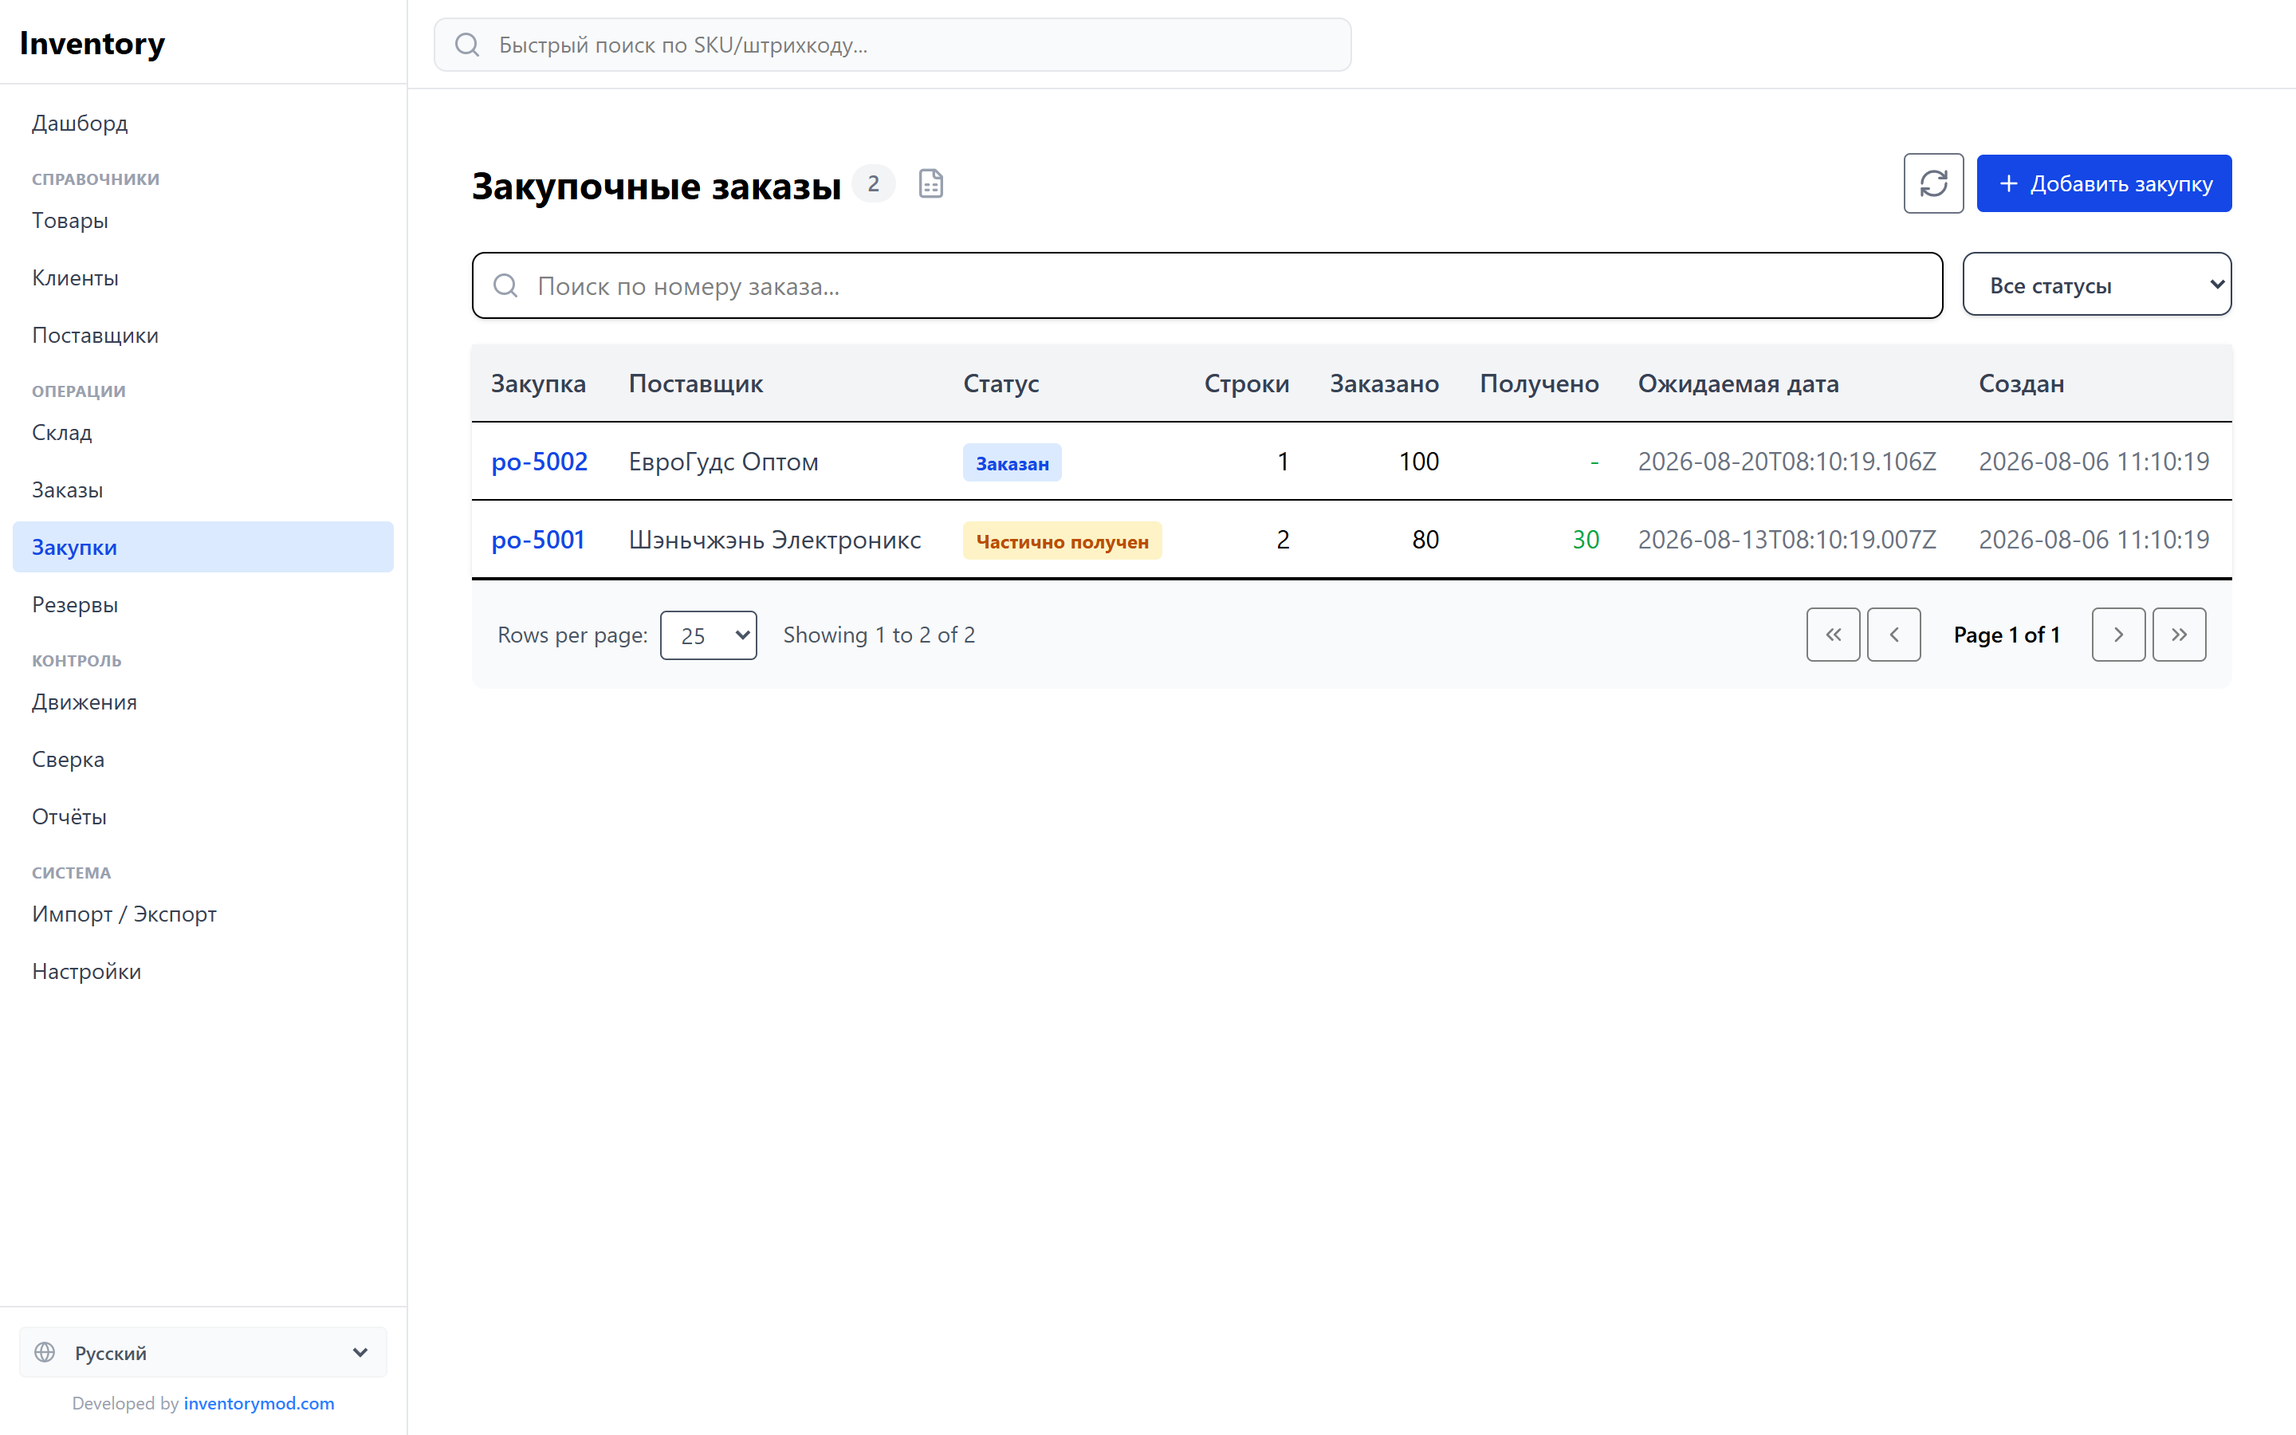This screenshot has width=2296, height=1435.
Task: Click the magnifier icon in quick search
Action: (467, 45)
